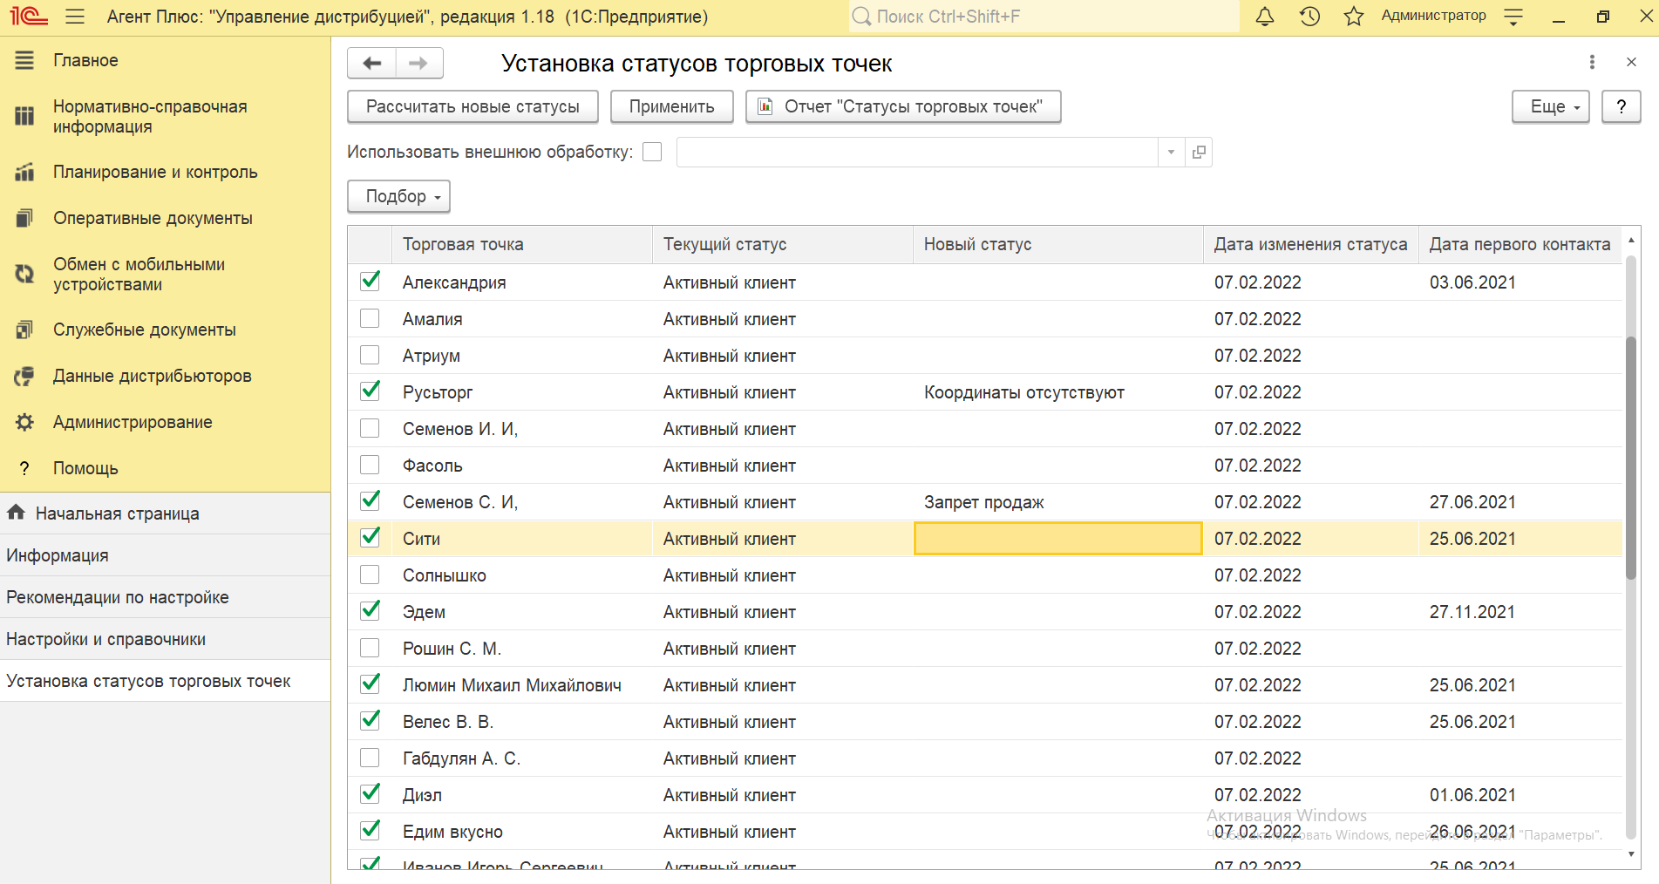The width and height of the screenshot is (1659, 884).
Task: Click the notifications bell icon
Action: point(1264,17)
